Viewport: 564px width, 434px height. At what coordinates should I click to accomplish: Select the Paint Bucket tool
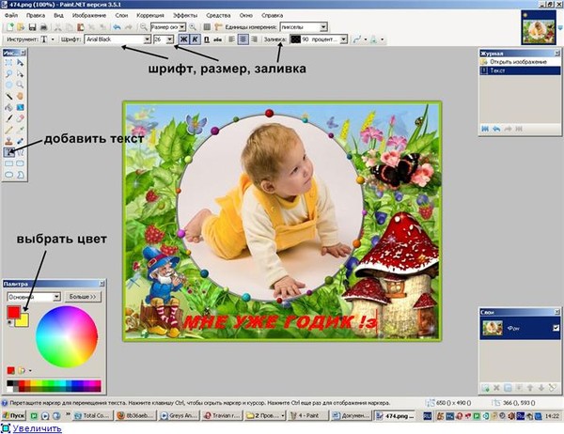point(9,107)
